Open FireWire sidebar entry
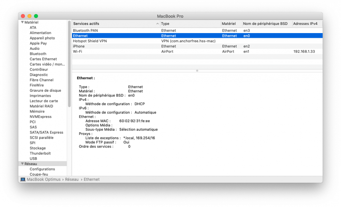 [x=37, y=85]
